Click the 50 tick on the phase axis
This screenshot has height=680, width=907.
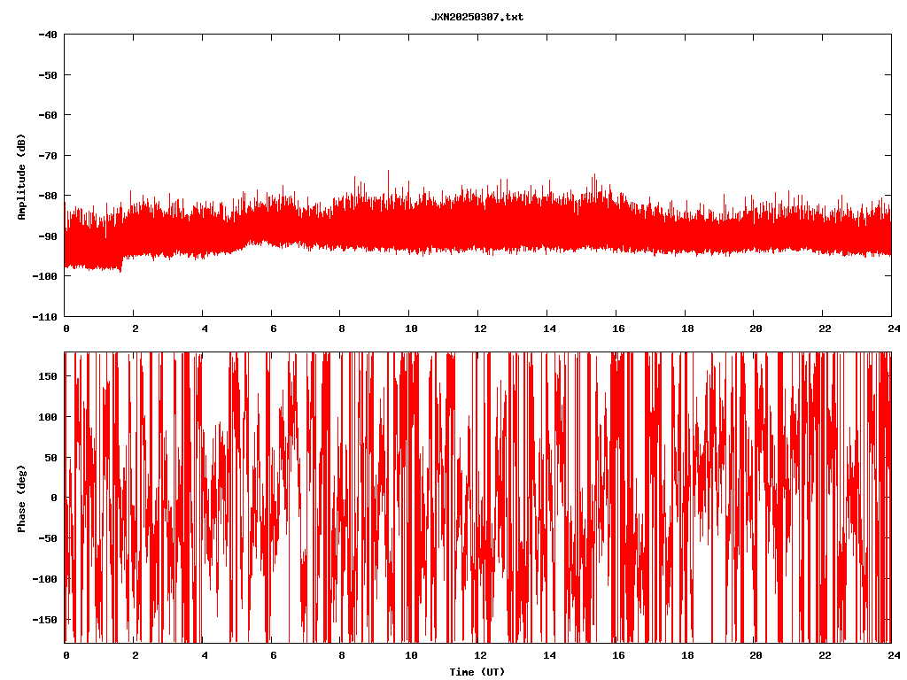coord(50,458)
